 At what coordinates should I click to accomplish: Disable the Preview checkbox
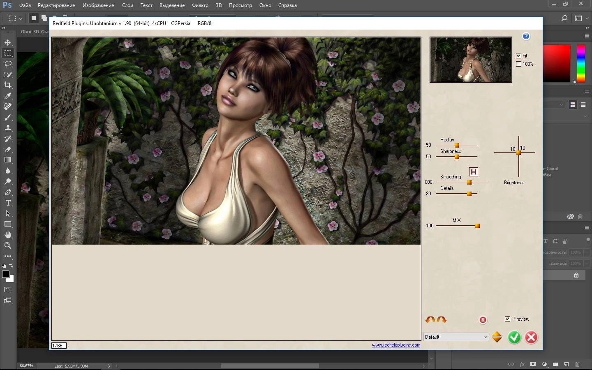pyautogui.click(x=507, y=319)
